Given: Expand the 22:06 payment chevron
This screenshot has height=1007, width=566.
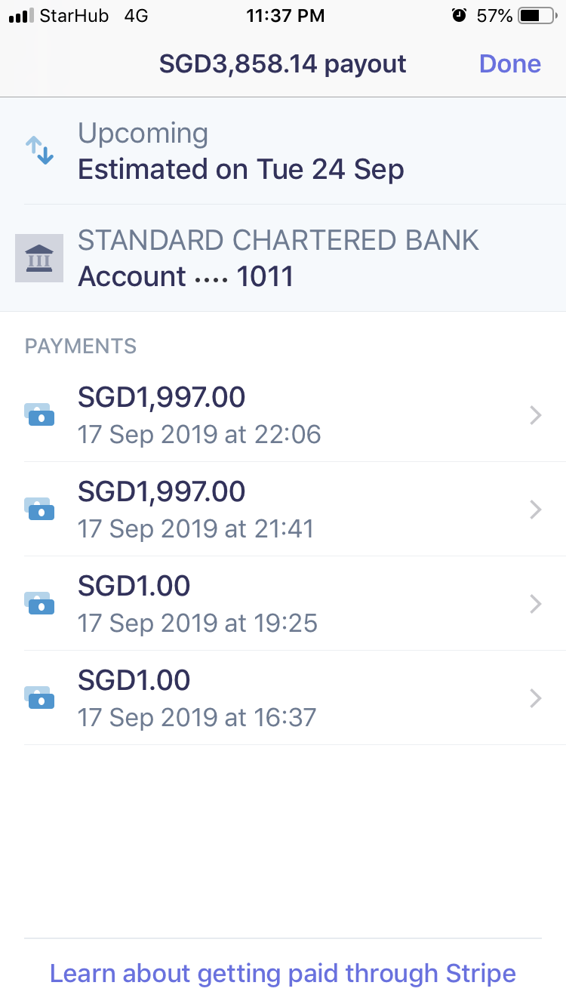Looking at the screenshot, I should [x=535, y=415].
